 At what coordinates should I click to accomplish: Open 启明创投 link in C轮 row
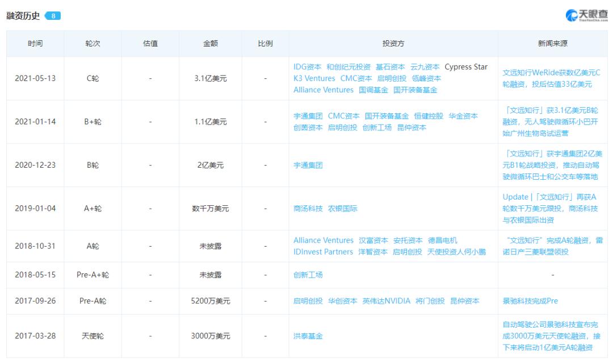[x=392, y=78]
